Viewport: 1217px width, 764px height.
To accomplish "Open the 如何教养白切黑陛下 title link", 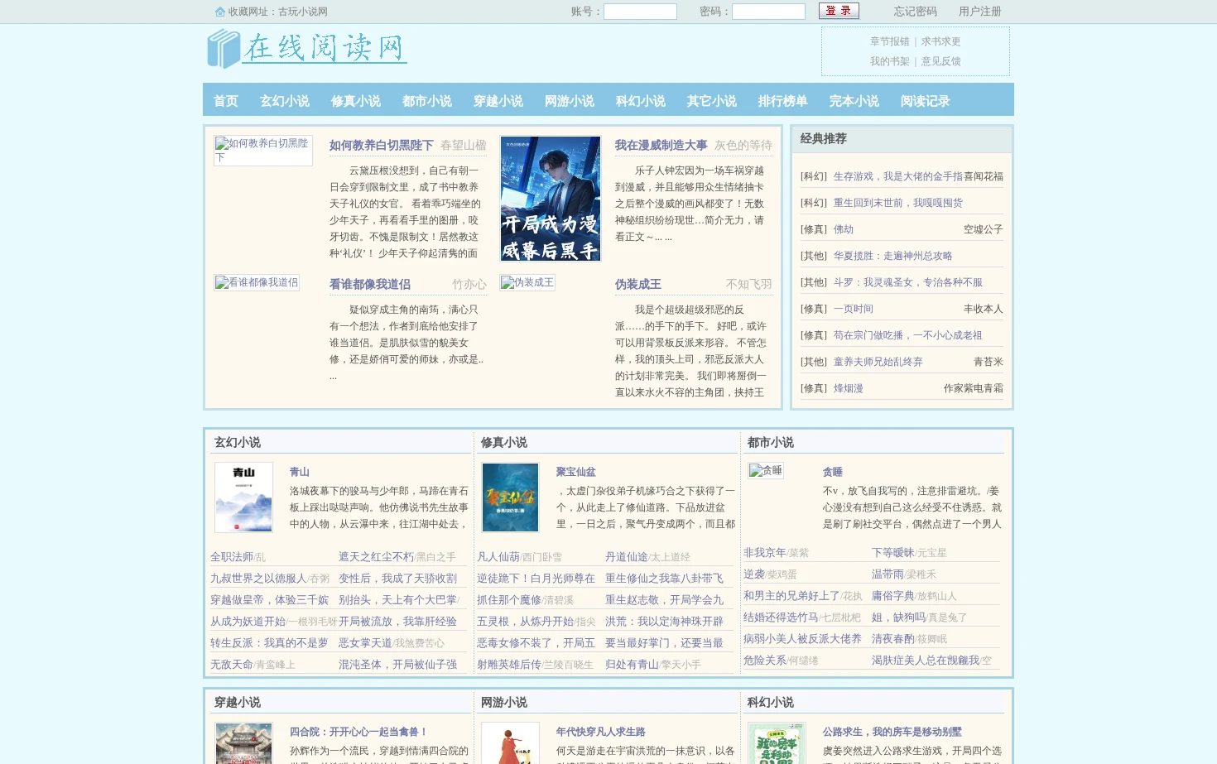I will click(x=382, y=145).
